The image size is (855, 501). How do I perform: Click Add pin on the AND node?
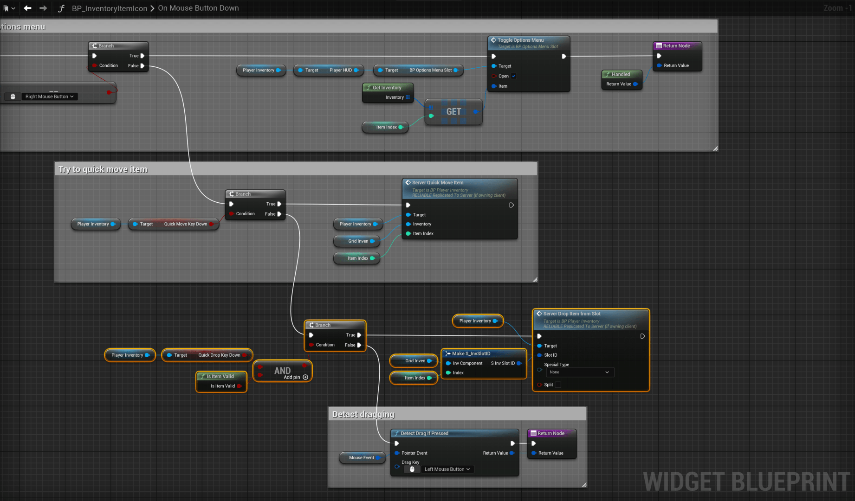coord(305,377)
